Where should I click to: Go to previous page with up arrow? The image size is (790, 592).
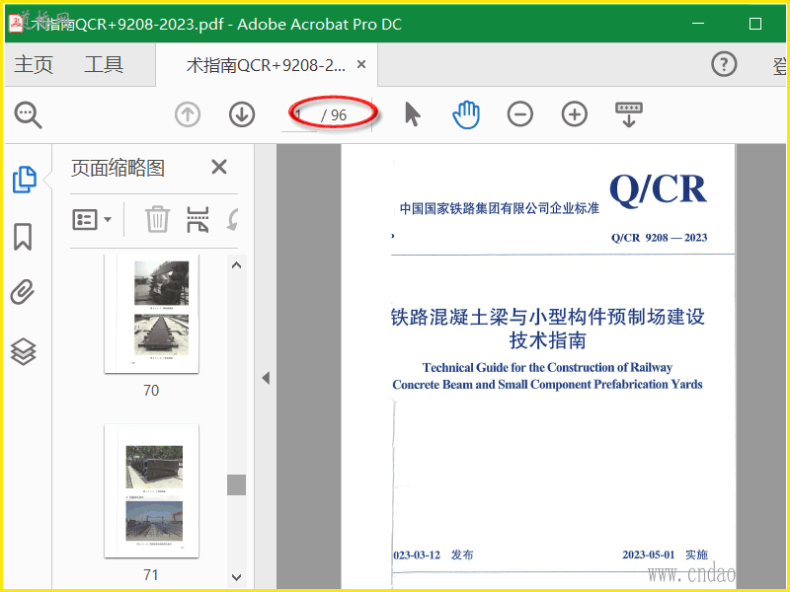[188, 114]
